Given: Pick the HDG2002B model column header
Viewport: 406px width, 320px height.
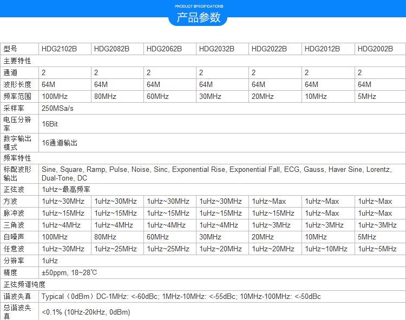Looking at the screenshot, I should [375, 49].
